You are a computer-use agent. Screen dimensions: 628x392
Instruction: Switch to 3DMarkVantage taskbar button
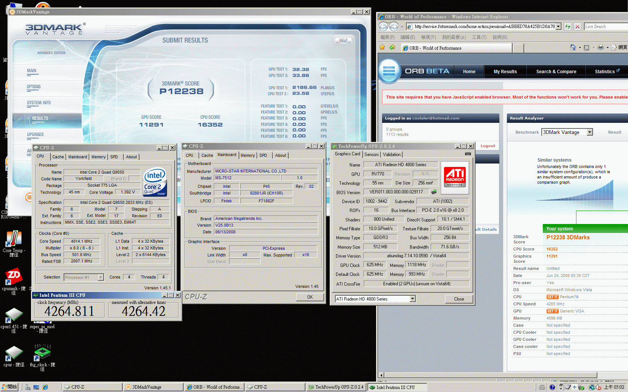click(x=153, y=387)
